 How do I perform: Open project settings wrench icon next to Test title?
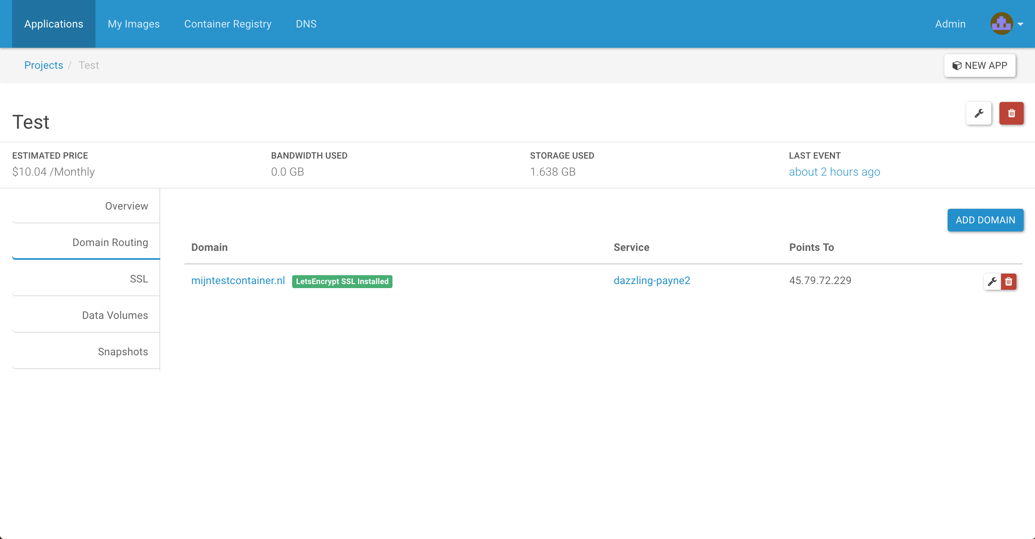[978, 113]
